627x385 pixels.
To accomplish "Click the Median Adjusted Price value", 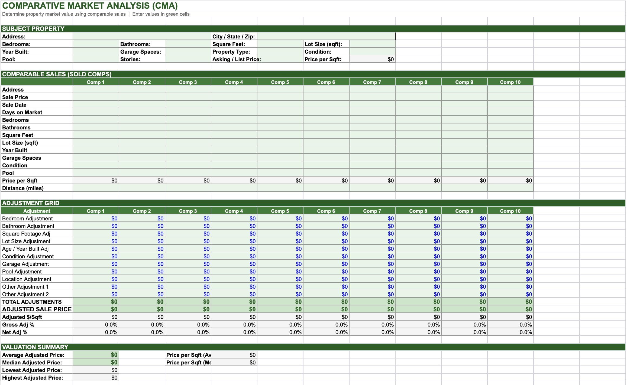I will (96, 362).
